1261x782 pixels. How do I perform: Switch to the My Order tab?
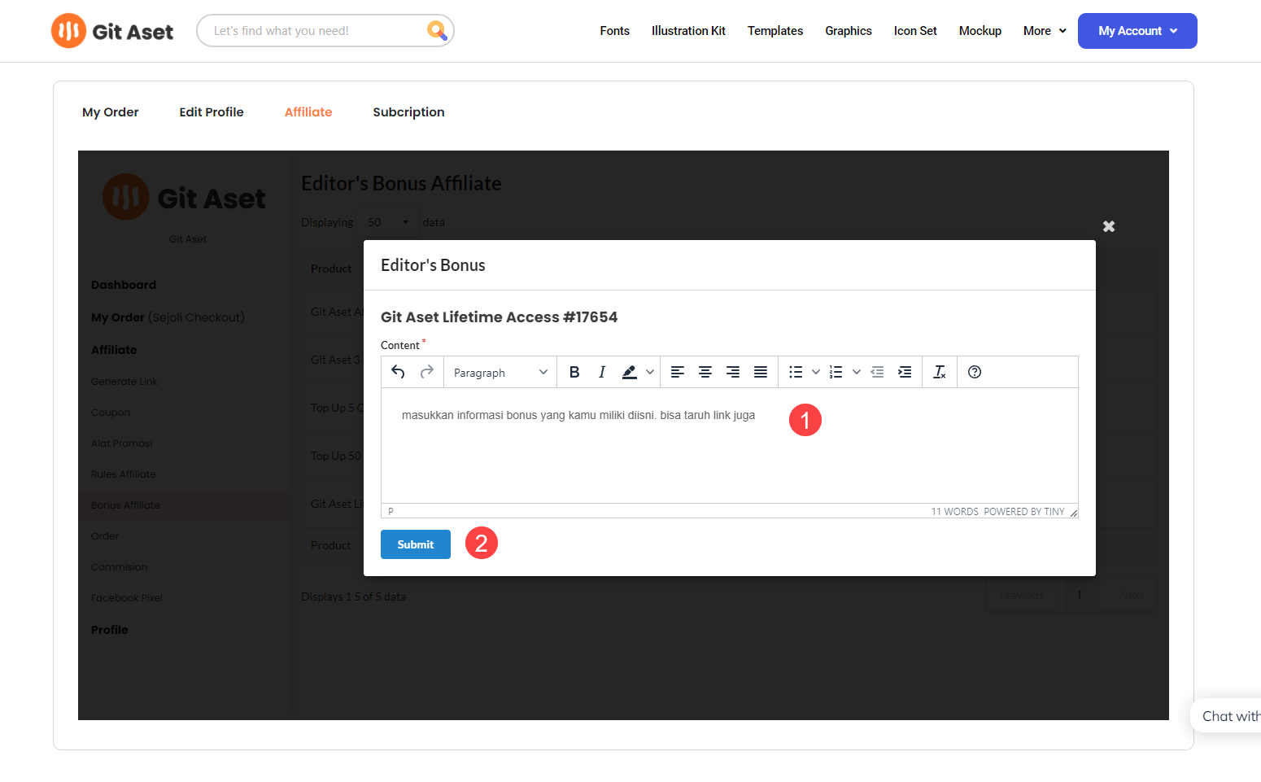(111, 112)
